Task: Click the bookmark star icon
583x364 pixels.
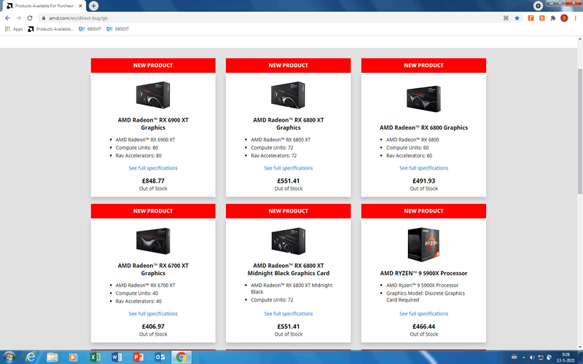Action: pyautogui.click(x=517, y=17)
